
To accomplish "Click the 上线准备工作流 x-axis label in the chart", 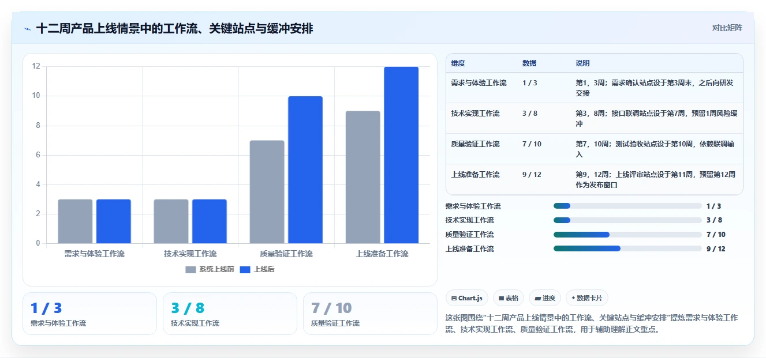I will click(x=382, y=254).
